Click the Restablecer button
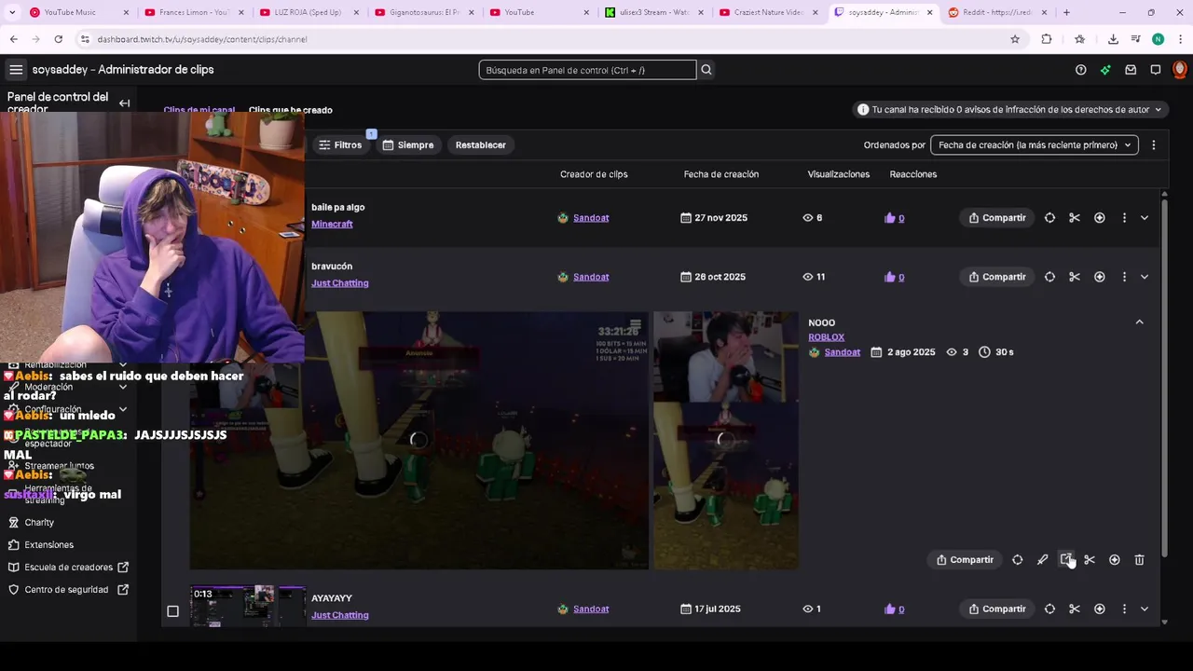The width and height of the screenshot is (1193, 671). pyautogui.click(x=481, y=145)
